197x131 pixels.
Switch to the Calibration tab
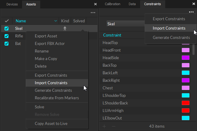(112, 4)
